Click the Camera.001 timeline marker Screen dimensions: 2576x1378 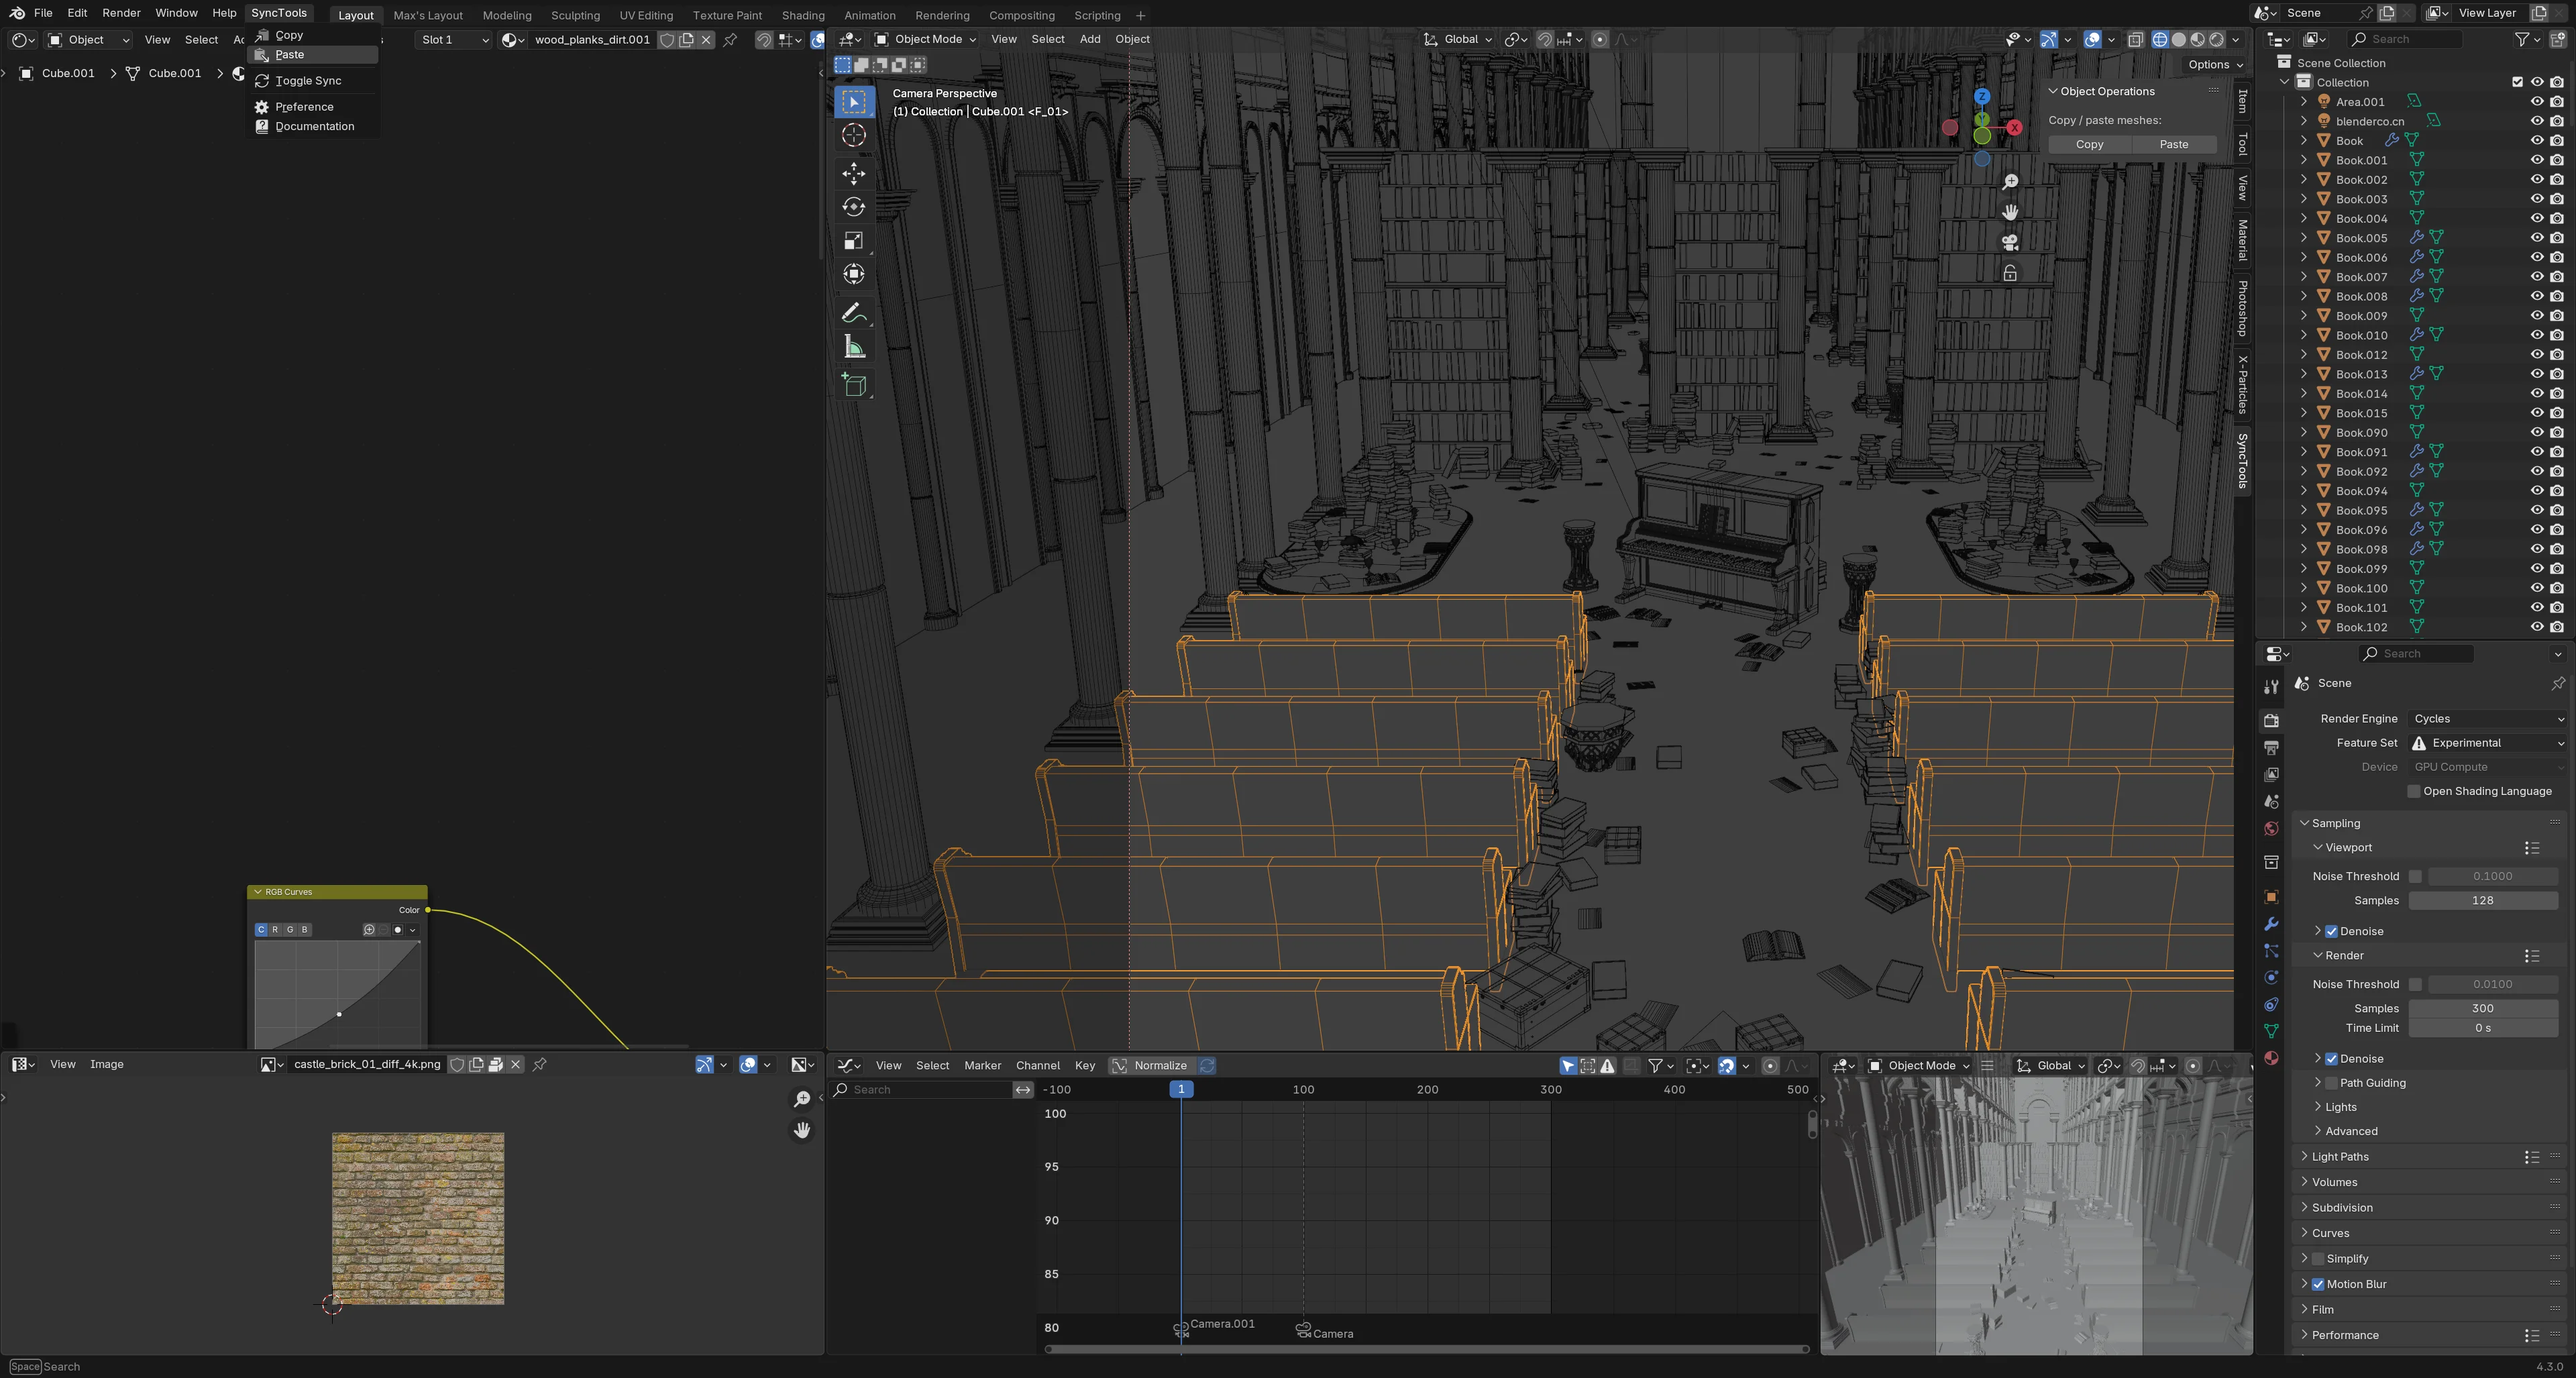point(1181,1330)
